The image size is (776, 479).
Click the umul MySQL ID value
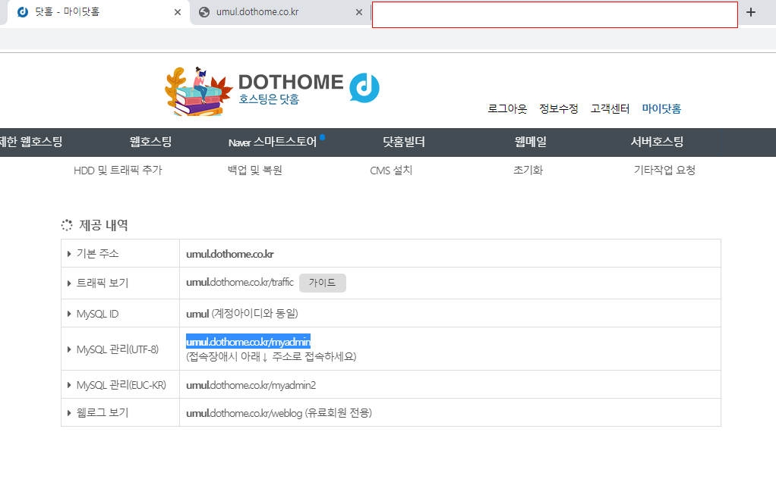click(x=197, y=314)
